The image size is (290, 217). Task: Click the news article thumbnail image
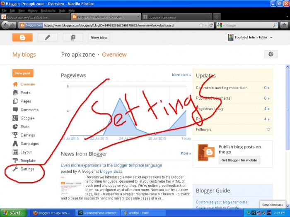click(71, 185)
